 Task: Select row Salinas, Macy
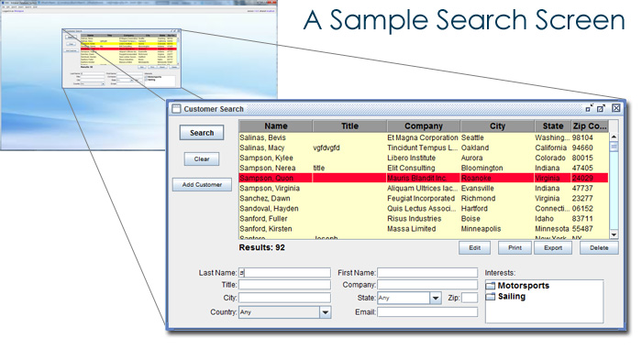tap(424, 147)
